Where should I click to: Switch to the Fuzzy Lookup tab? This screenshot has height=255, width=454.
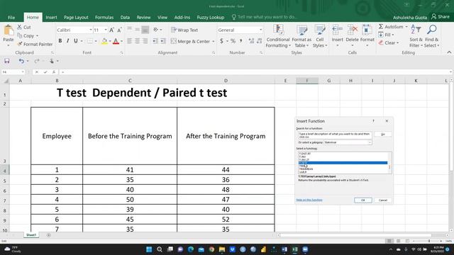pos(211,17)
